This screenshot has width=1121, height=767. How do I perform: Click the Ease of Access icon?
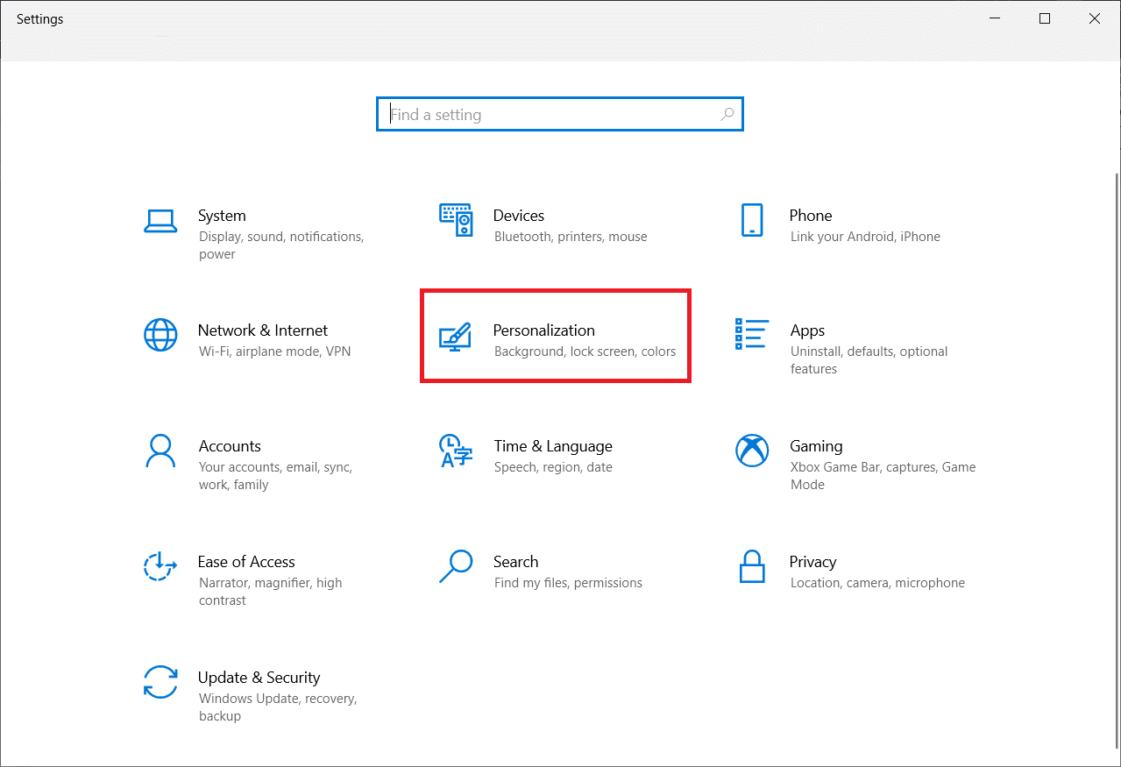[x=160, y=567]
